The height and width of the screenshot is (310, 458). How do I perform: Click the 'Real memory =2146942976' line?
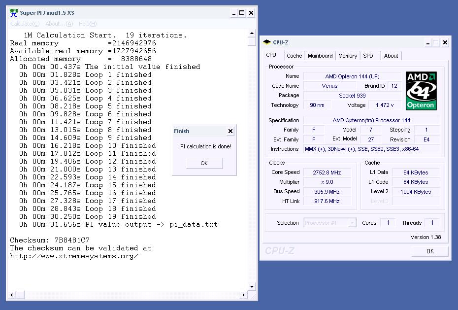tap(83, 43)
